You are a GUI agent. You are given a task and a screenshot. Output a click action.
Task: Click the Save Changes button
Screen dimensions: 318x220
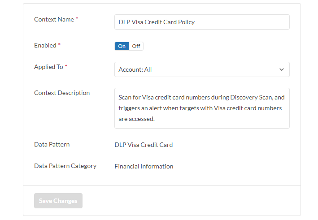click(x=58, y=201)
